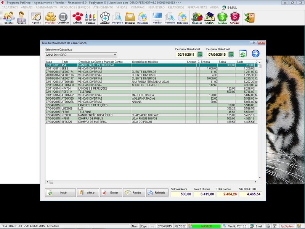Expand the CAIXA DINHEIRO dropdown
Image resolution: width=305 pixels, height=229 pixels.
(115, 55)
